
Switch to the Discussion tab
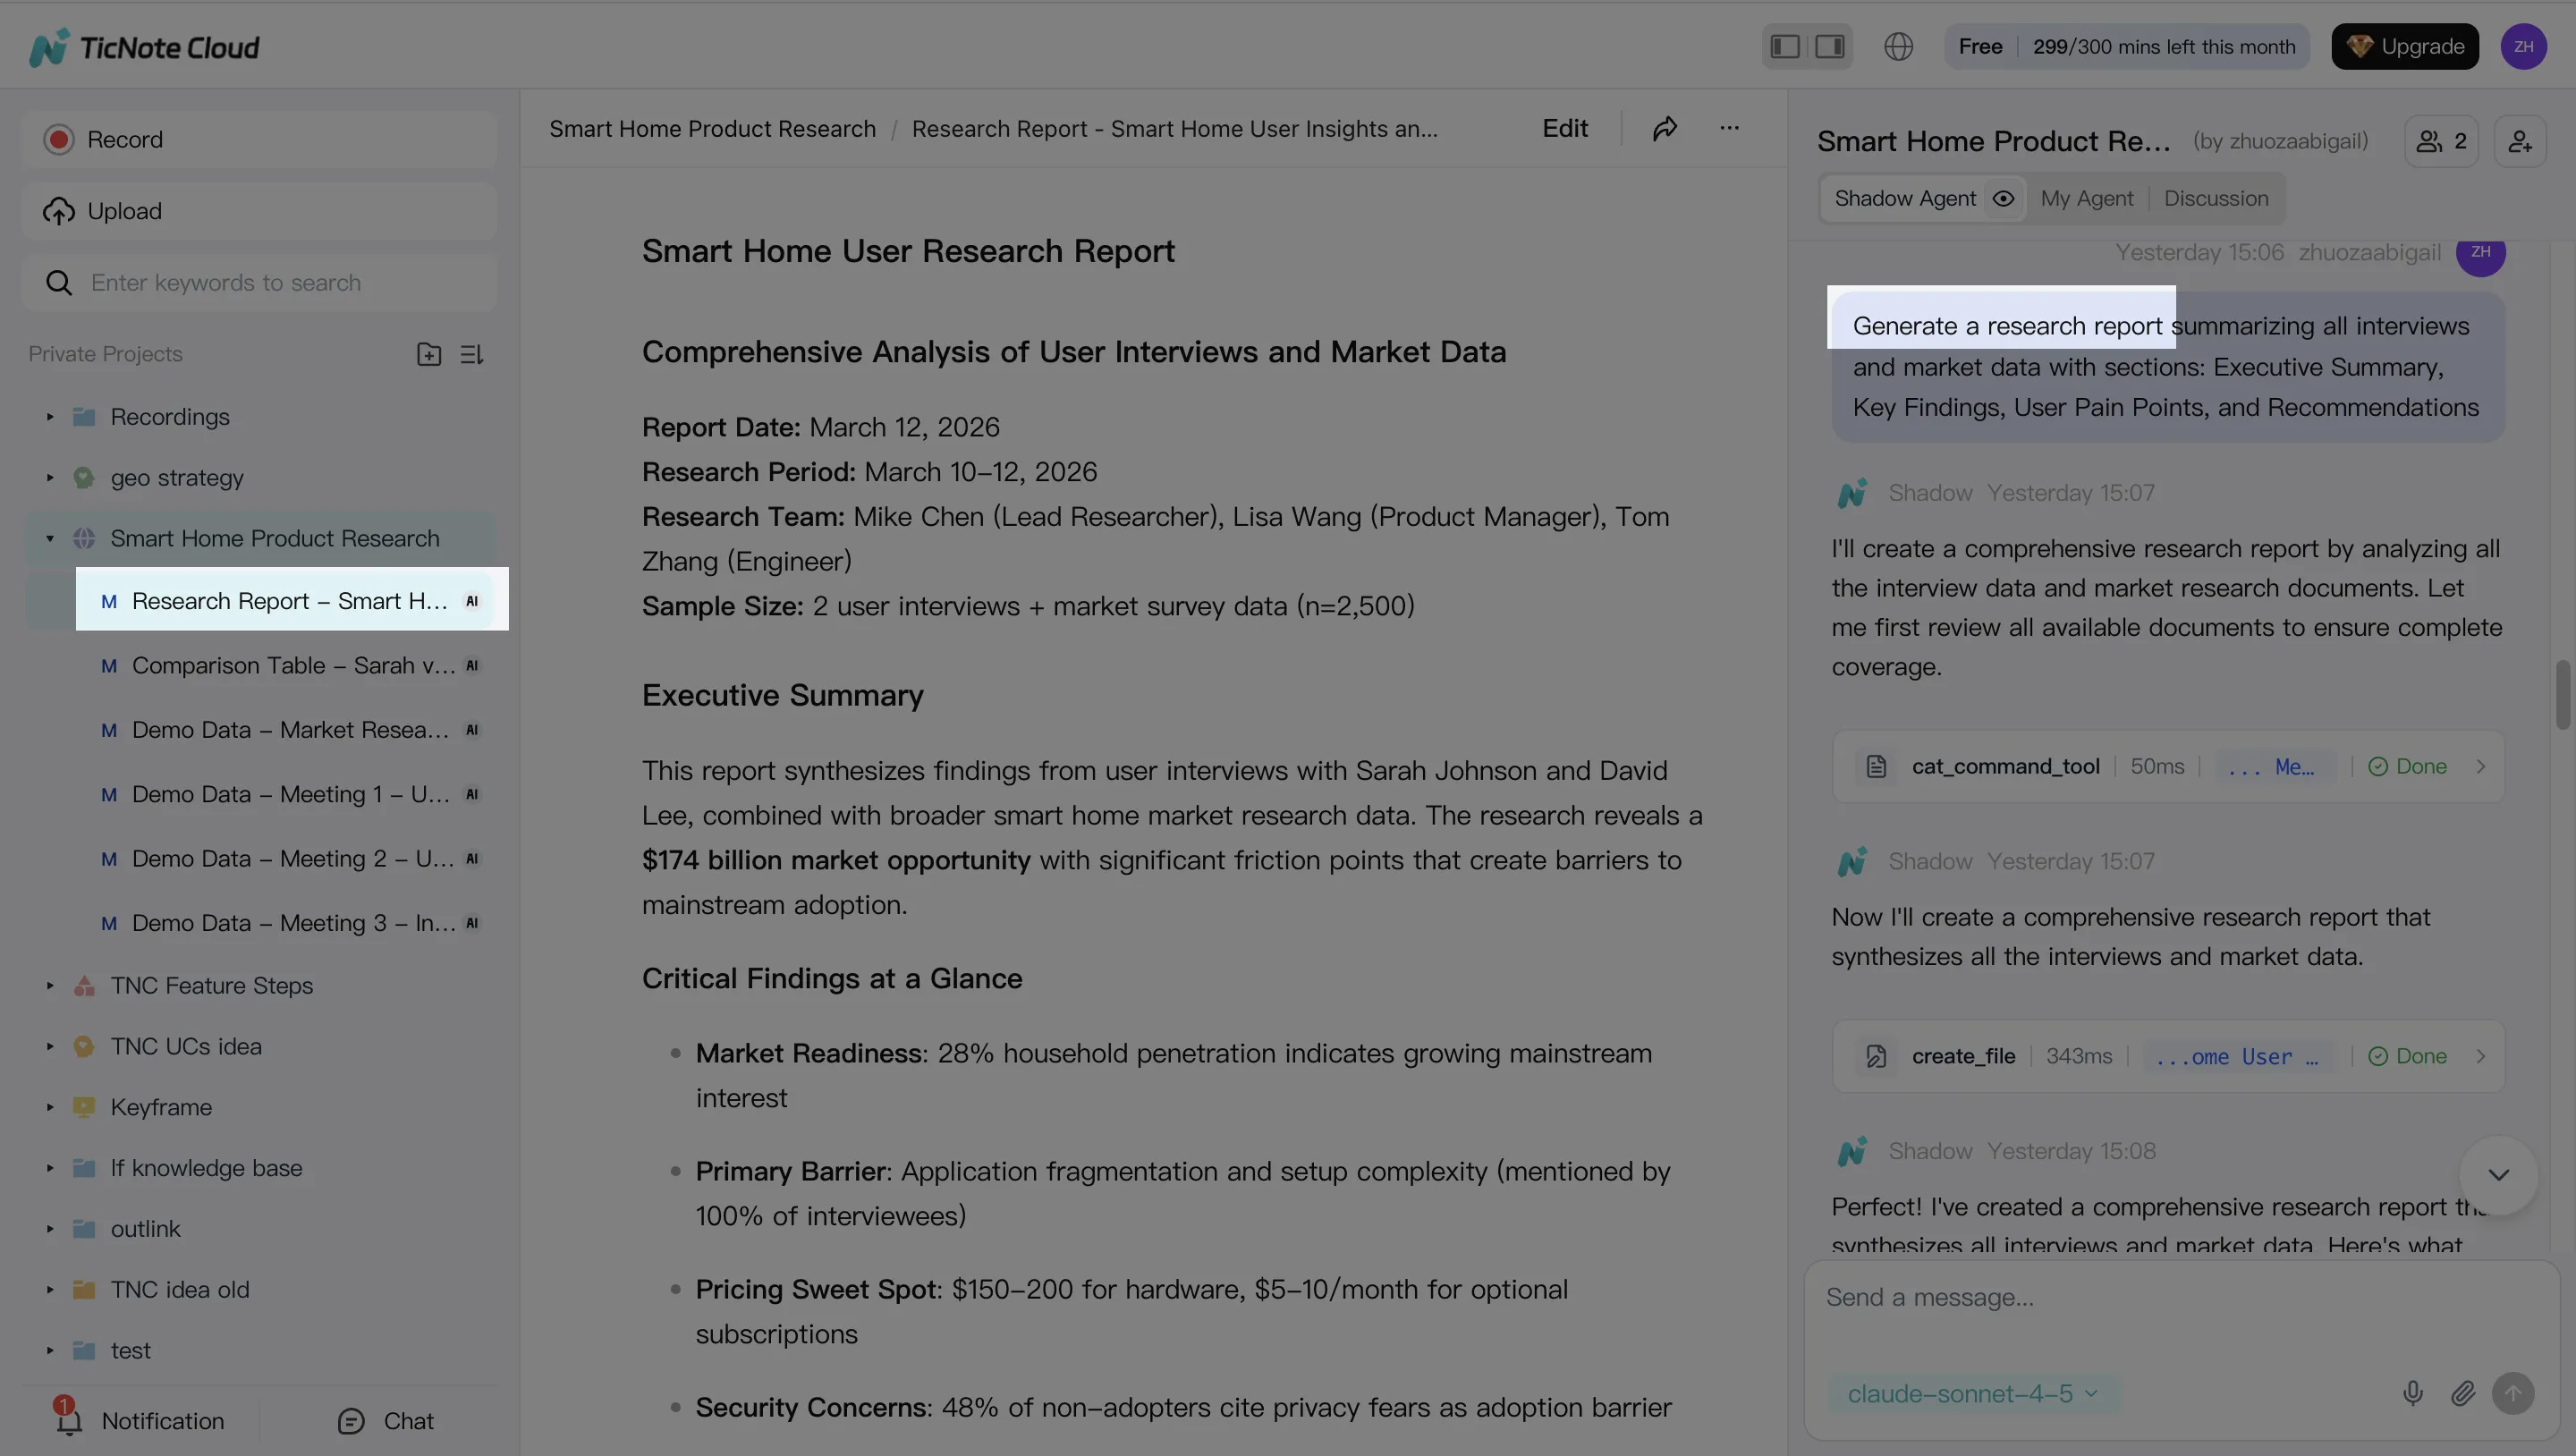[2216, 198]
